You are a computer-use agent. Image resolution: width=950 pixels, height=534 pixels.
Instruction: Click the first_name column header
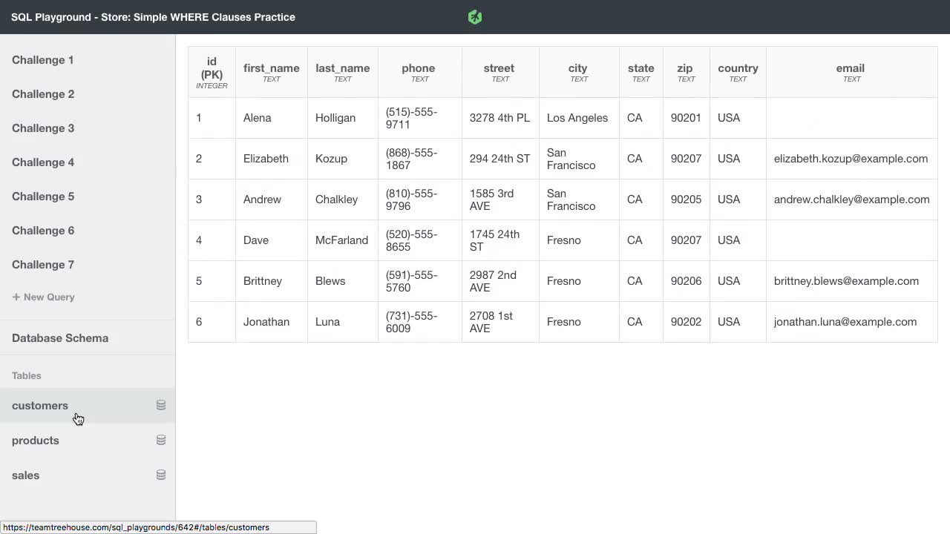(271, 67)
